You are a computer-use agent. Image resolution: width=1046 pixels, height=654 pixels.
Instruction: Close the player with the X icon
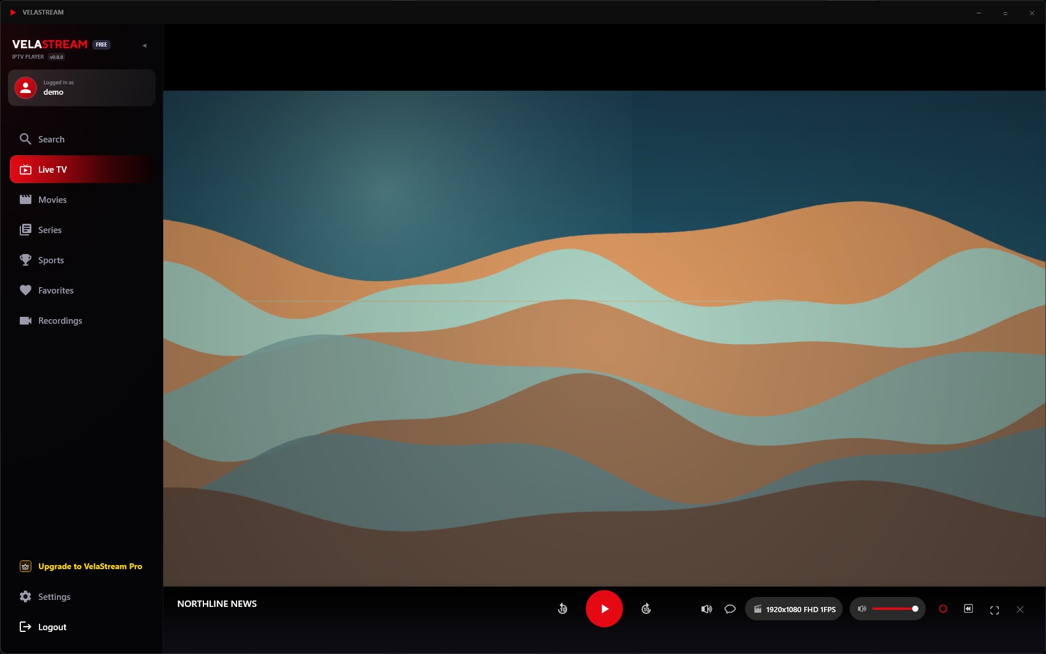tap(1020, 609)
